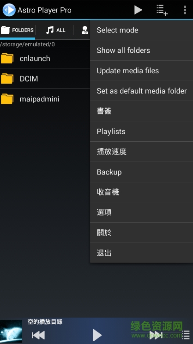Open the DCIM folder
Screen dimensions: 193x344
click(x=45, y=79)
